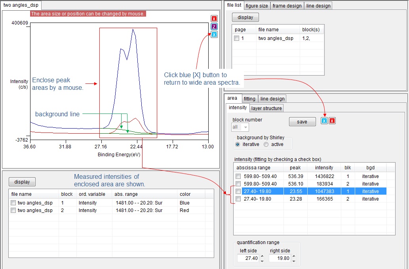Select the iterative background radio button
The height and width of the screenshot is (269, 409).
click(x=238, y=144)
